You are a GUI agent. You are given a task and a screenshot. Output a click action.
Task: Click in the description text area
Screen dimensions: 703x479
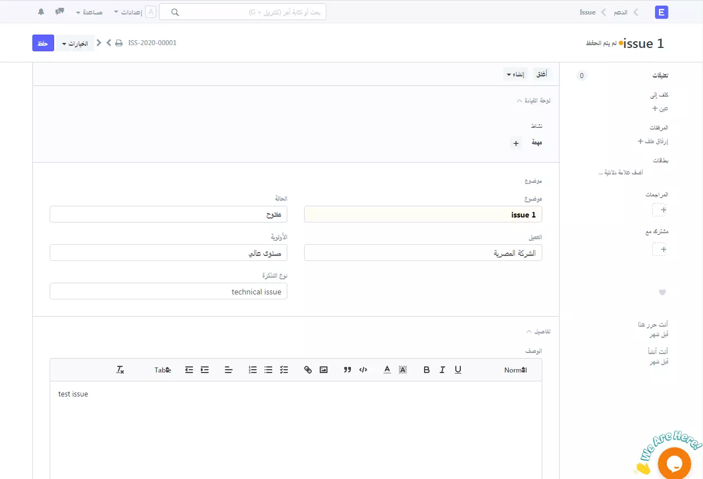pos(296,430)
